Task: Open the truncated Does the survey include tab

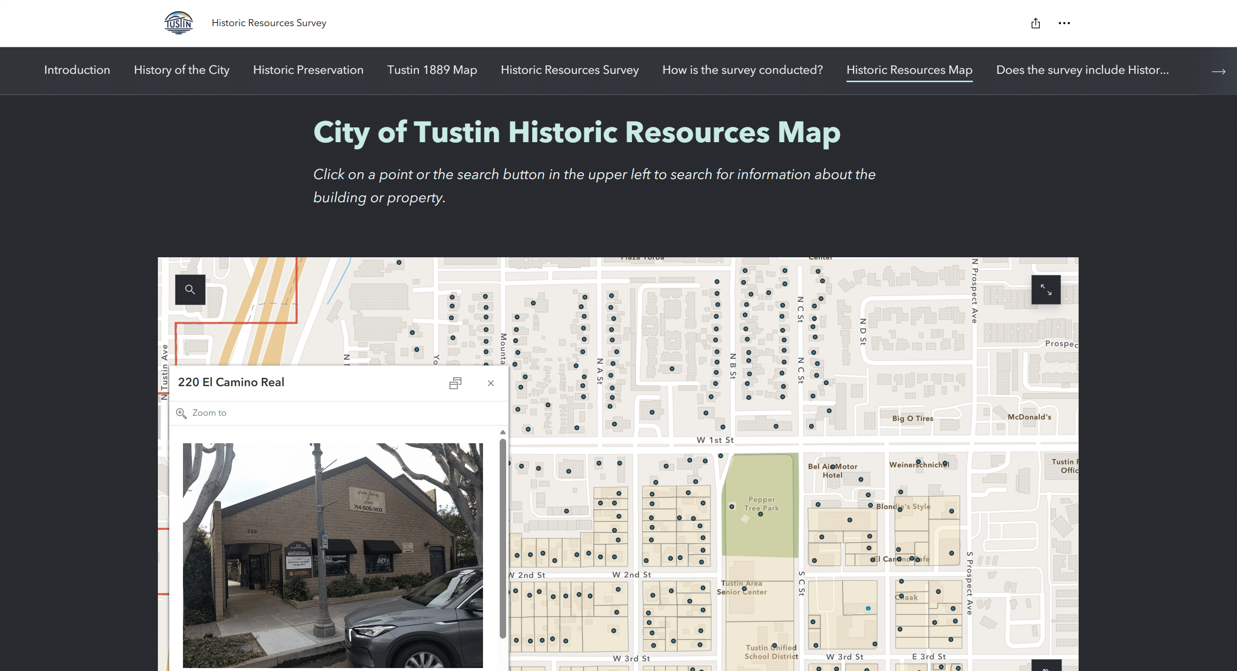Action: coord(1082,70)
